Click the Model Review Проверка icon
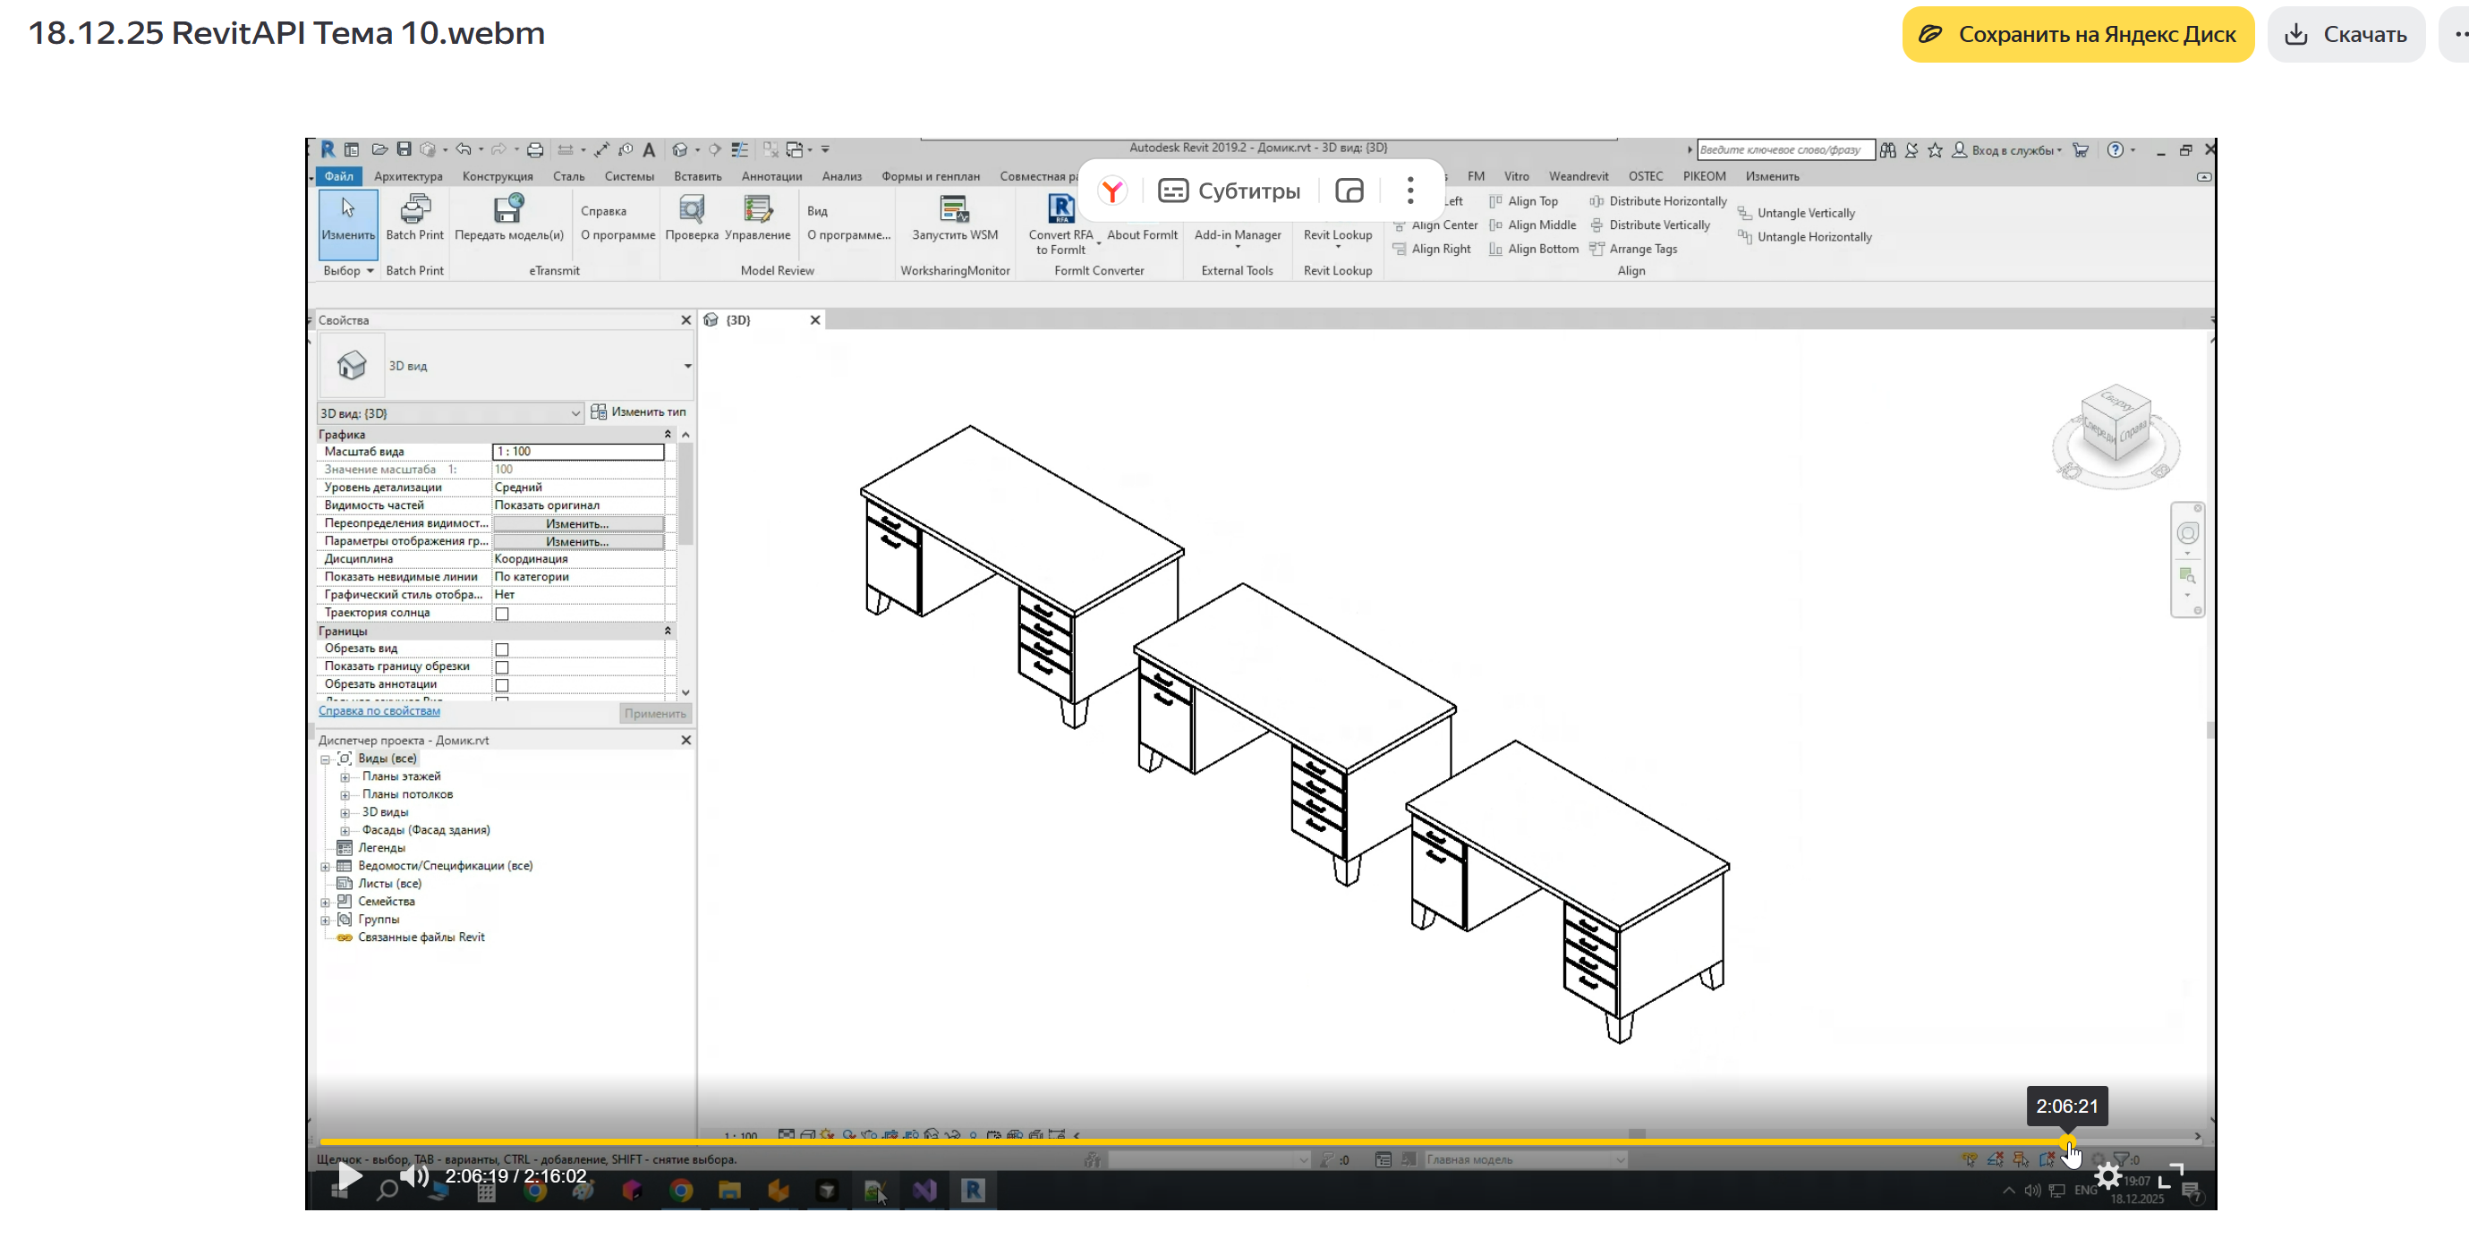 691,210
